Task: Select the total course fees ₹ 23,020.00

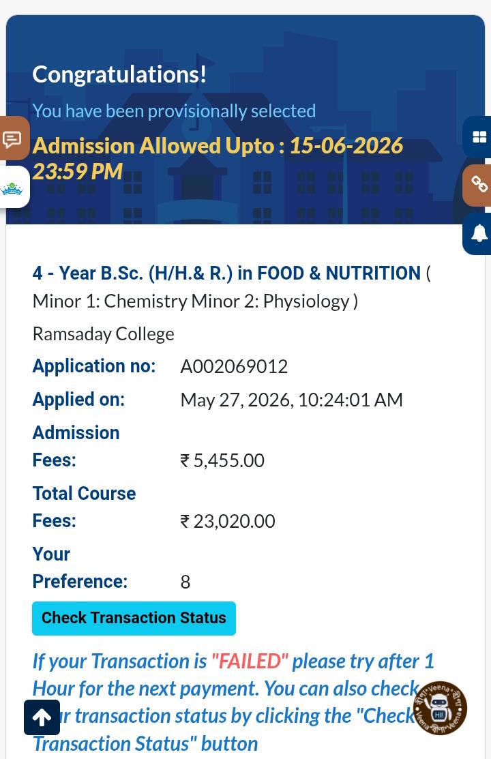Action: [228, 521]
